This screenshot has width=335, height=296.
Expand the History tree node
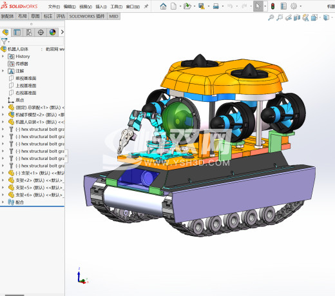pyautogui.click(x=3, y=56)
